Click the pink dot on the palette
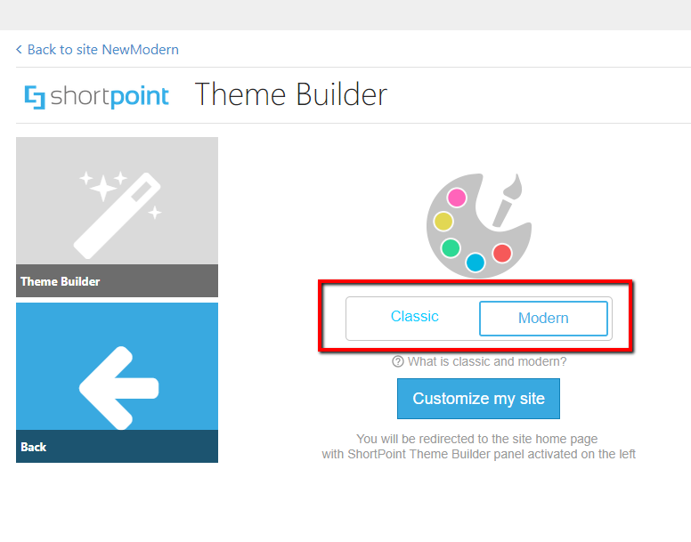Viewport: 691px width, 542px height. coord(457,198)
